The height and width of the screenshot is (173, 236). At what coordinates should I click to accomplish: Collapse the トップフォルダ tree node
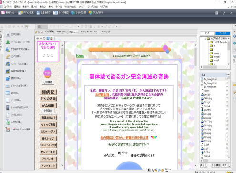pyautogui.click(x=205, y=39)
